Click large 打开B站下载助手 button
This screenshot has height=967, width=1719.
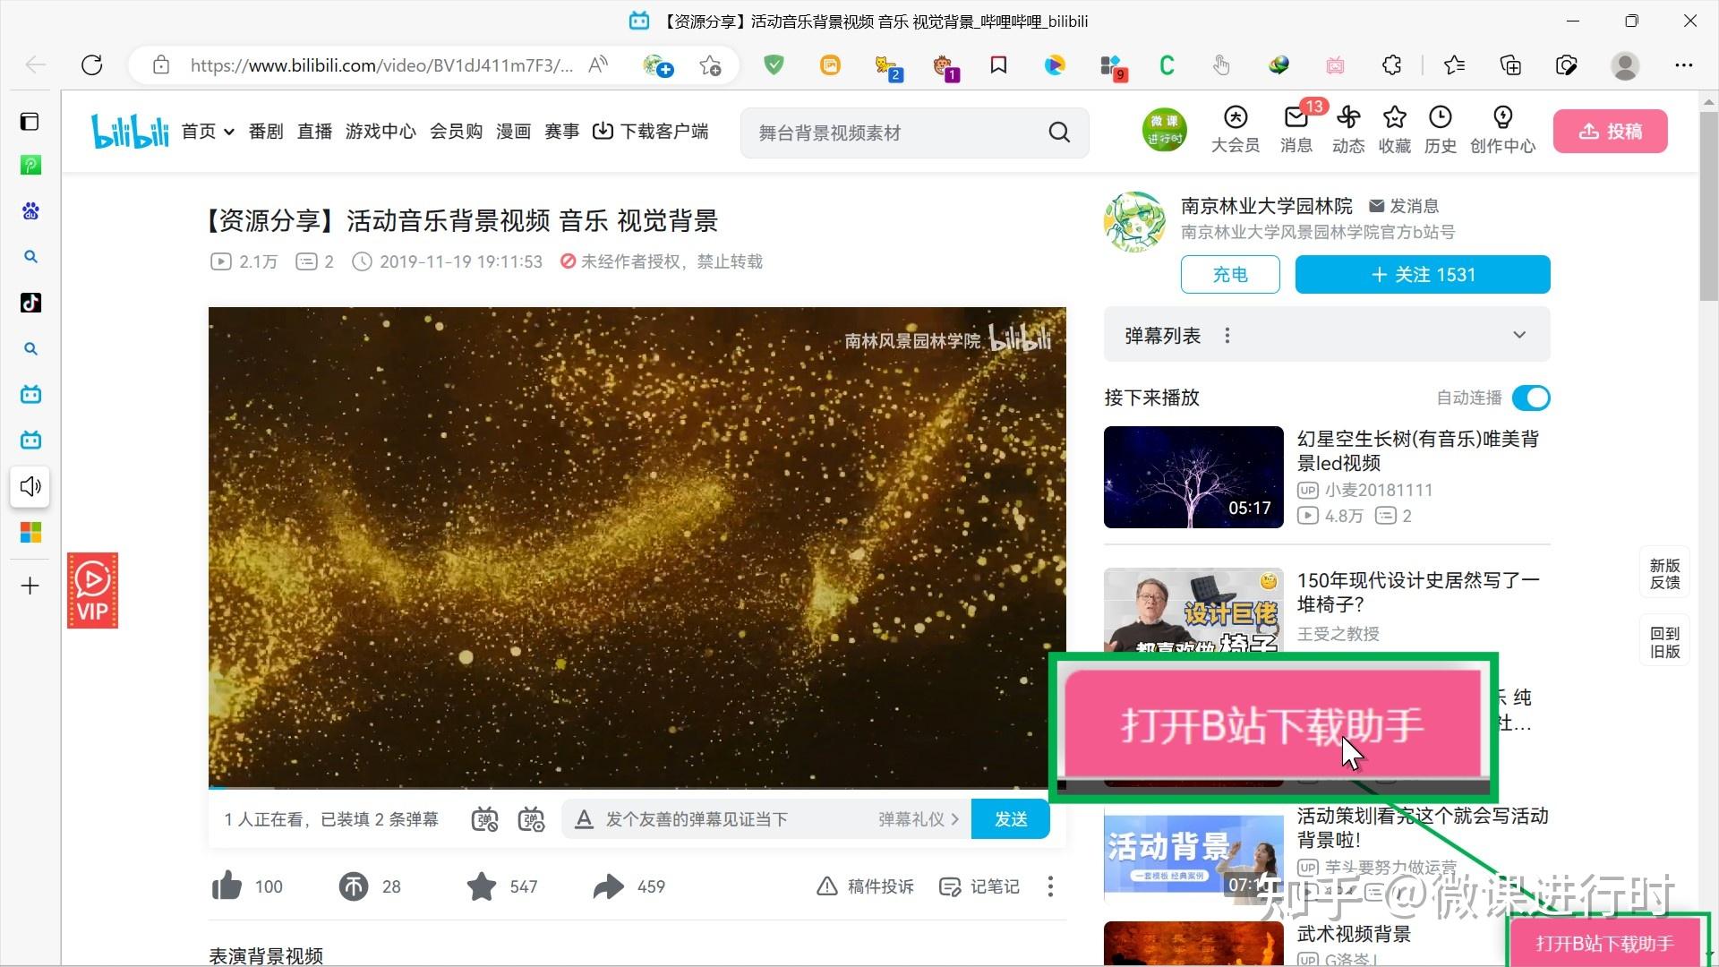click(1272, 723)
